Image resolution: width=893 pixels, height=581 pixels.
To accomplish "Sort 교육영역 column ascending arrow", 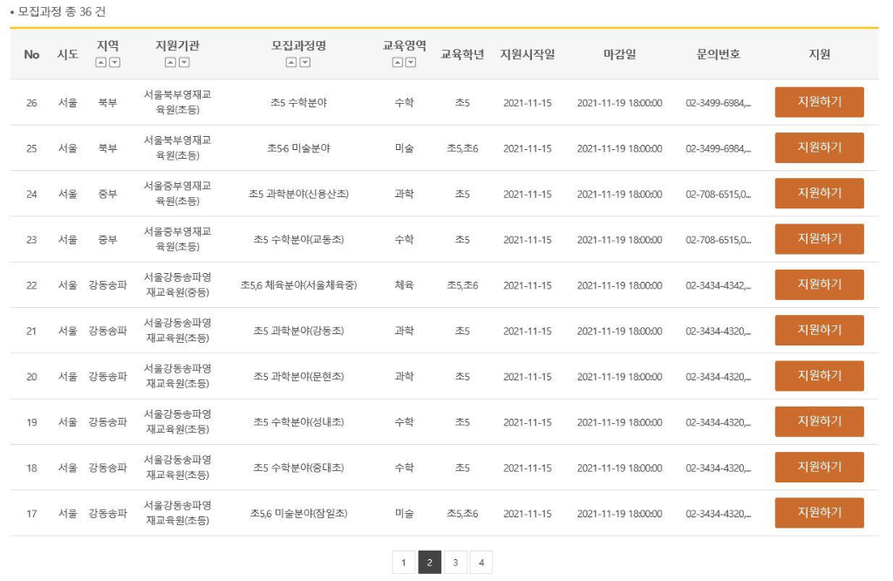I will coord(398,63).
